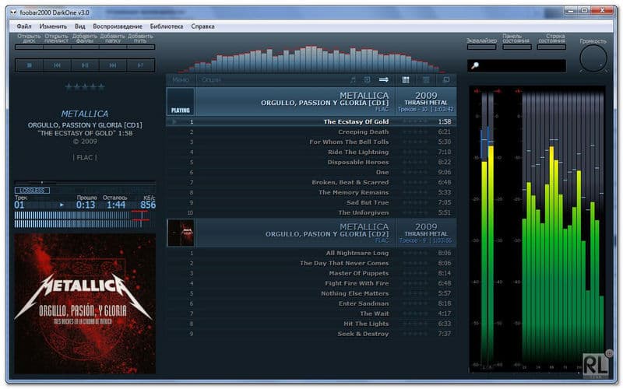
Task: Select track 'One'
Action: click(x=311, y=172)
